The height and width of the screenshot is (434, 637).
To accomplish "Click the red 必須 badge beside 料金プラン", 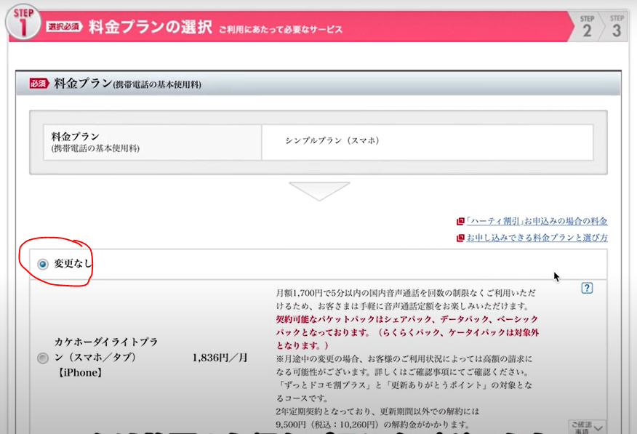I will click(39, 84).
